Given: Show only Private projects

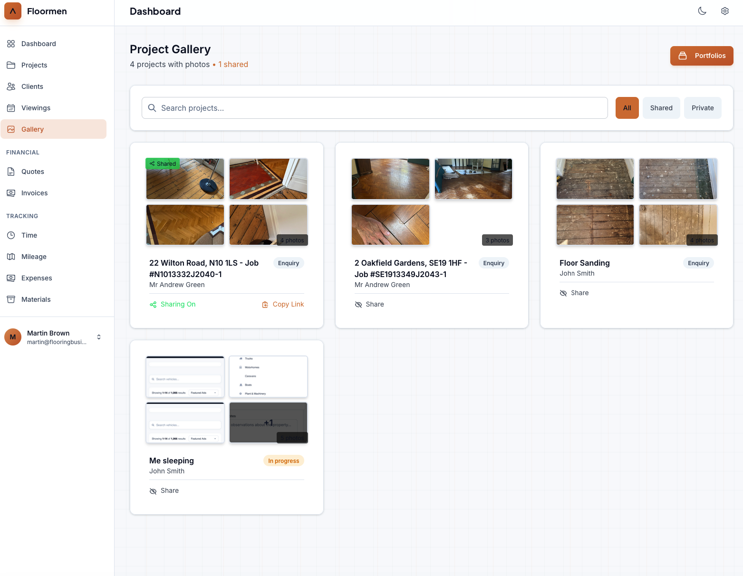Looking at the screenshot, I should [x=702, y=108].
